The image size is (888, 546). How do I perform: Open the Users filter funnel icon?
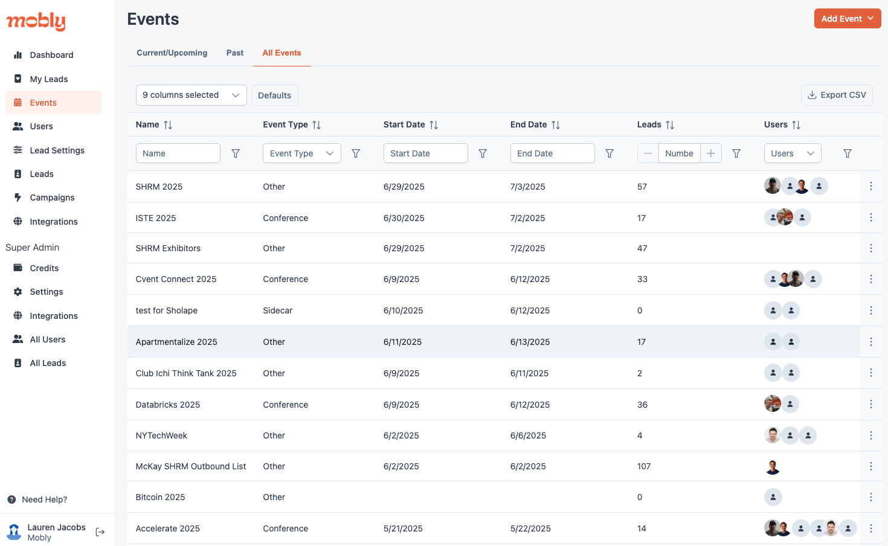(x=848, y=153)
